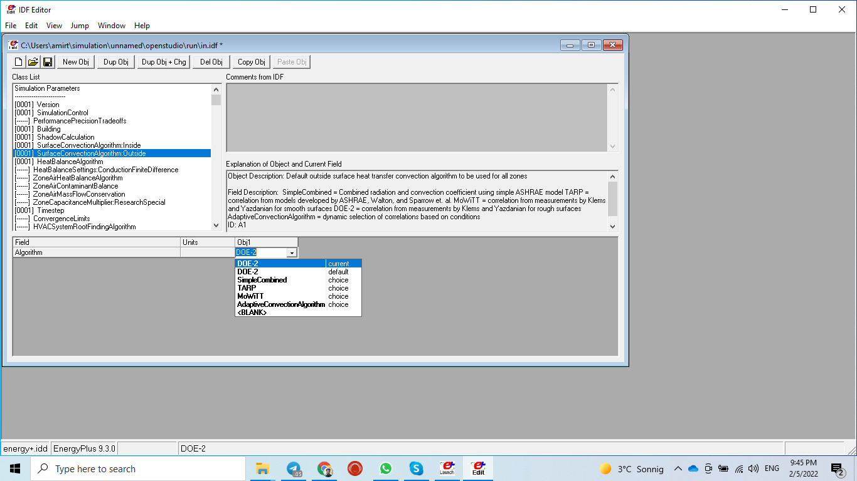This screenshot has width=857, height=481.
Task: Select the default DOE-2 dropdown entry
Action: click(x=298, y=272)
